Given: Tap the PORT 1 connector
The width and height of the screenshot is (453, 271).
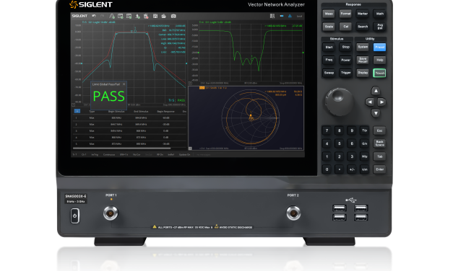Looking at the screenshot, I should (x=111, y=213).
